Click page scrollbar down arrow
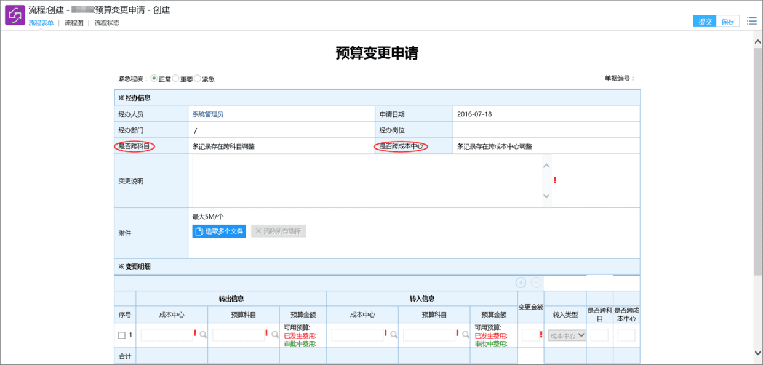This screenshot has height=365, width=763. pos(758,353)
